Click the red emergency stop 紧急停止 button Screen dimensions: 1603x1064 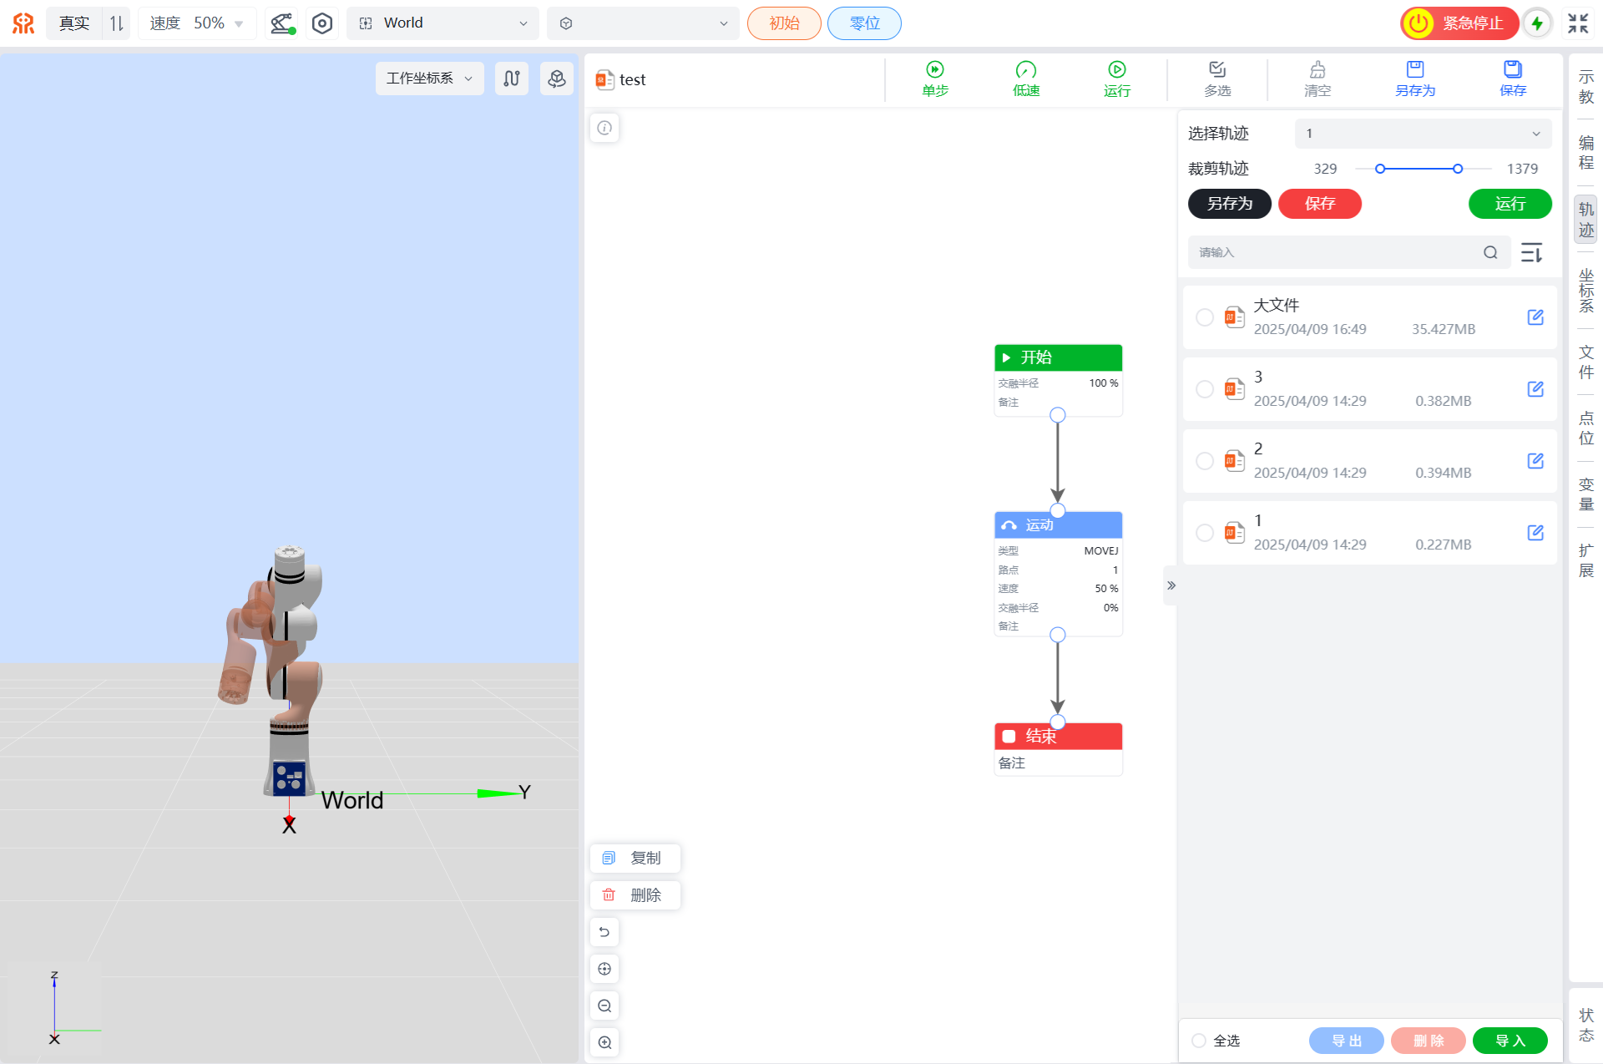pos(1459,23)
